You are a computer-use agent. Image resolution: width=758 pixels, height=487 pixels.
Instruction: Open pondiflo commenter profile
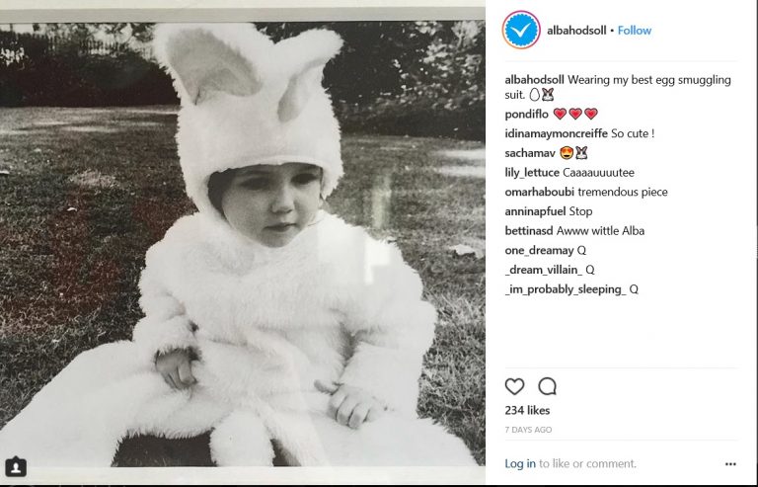[526, 115]
